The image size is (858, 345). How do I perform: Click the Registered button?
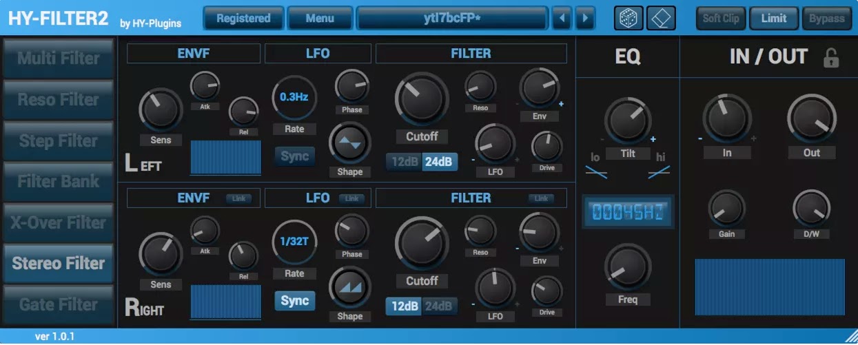pyautogui.click(x=243, y=18)
